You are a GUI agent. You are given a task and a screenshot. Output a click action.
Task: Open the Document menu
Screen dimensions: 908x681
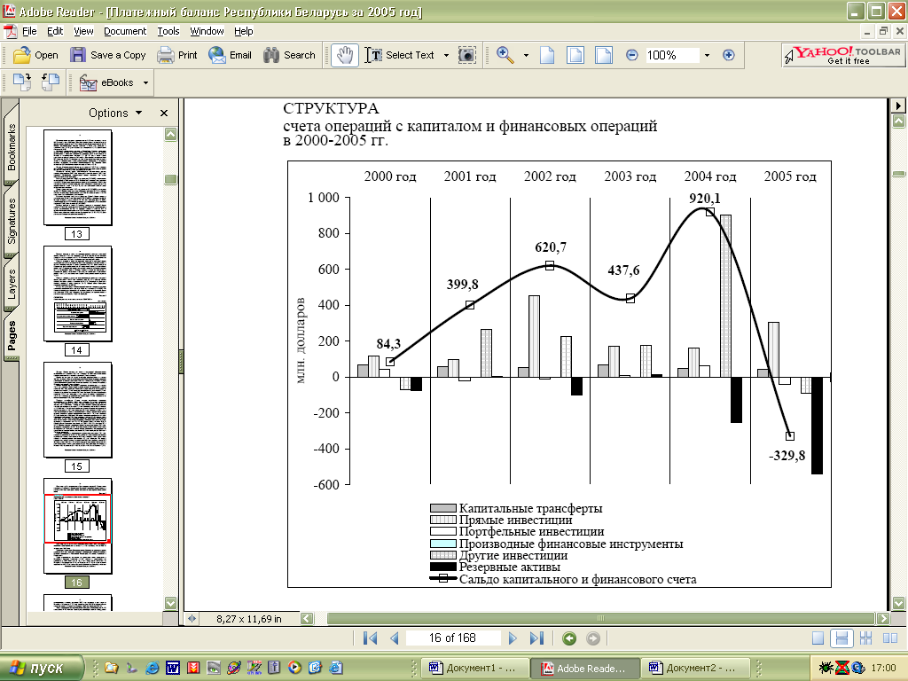125,31
